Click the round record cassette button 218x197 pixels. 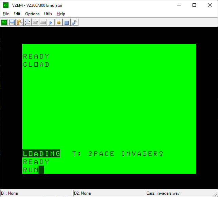click(59, 22)
